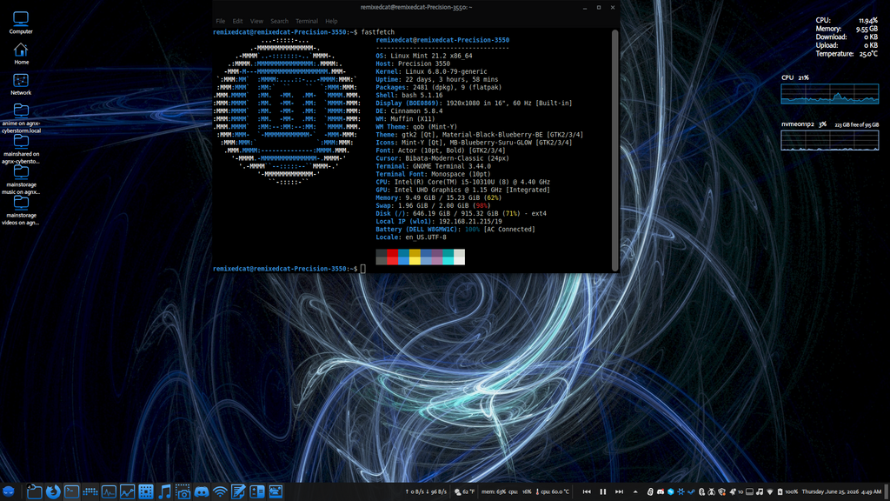Open the Linux Mint menu launcher

coord(9,491)
